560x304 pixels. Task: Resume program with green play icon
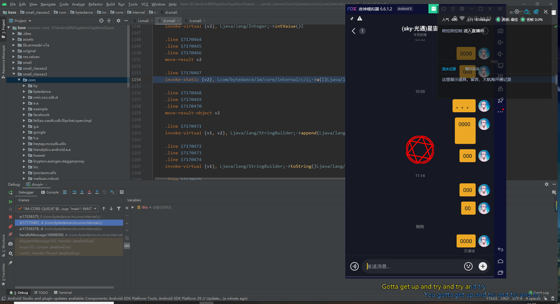point(10,202)
